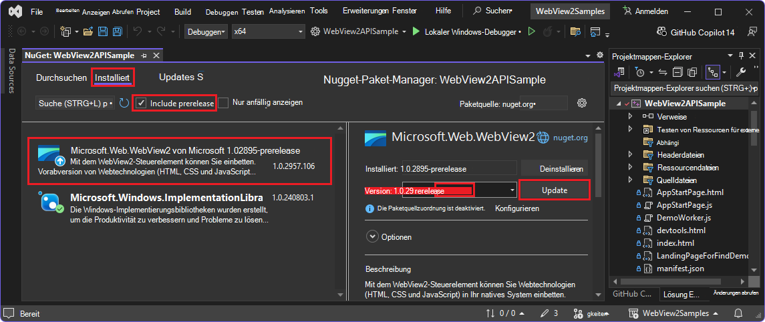This screenshot has width=765, height=322.
Task: Open the x64 platform dropdown
Action: click(268, 31)
